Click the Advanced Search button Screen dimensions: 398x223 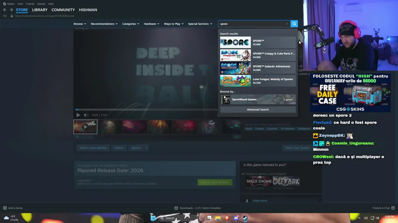tap(258, 109)
